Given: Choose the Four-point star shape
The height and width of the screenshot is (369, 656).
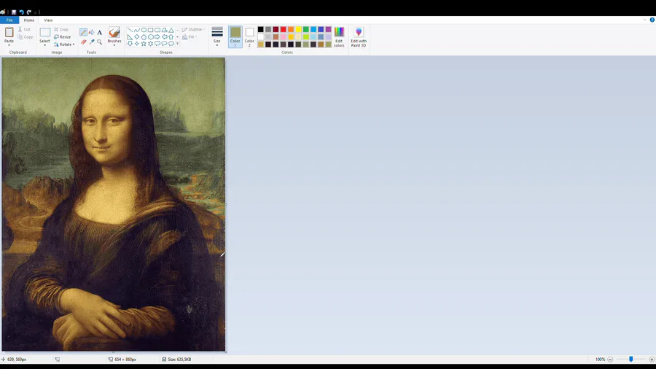Looking at the screenshot, I should coord(136,44).
